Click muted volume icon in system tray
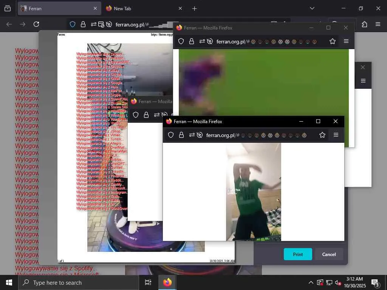The height and width of the screenshot is (290, 387). pos(338,282)
